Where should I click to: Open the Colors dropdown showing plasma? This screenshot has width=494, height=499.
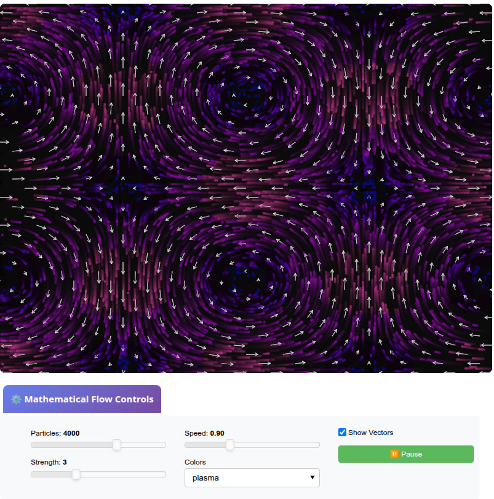(252, 477)
